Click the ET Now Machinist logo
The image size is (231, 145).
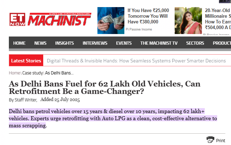pos(50,19)
